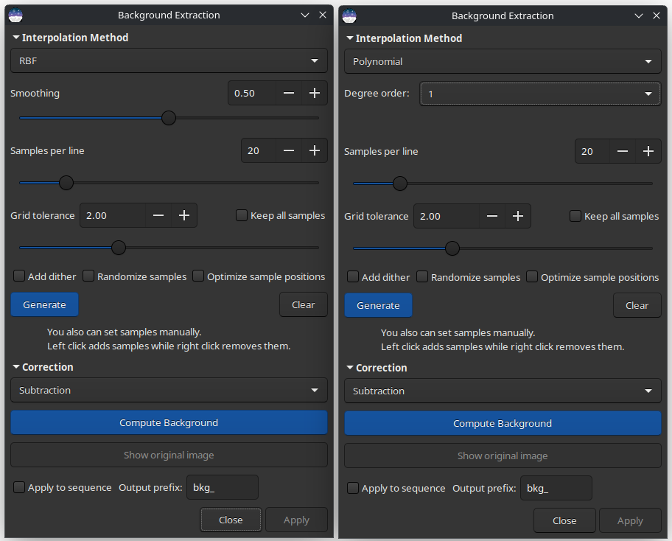
Task: Click Output prefix field in Polynomial window
Action: coord(556,488)
